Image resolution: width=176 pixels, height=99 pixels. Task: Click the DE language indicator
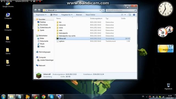(143, 97)
